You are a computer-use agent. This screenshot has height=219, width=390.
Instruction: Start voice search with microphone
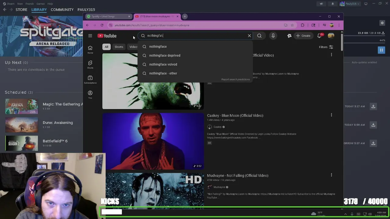(273, 36)
